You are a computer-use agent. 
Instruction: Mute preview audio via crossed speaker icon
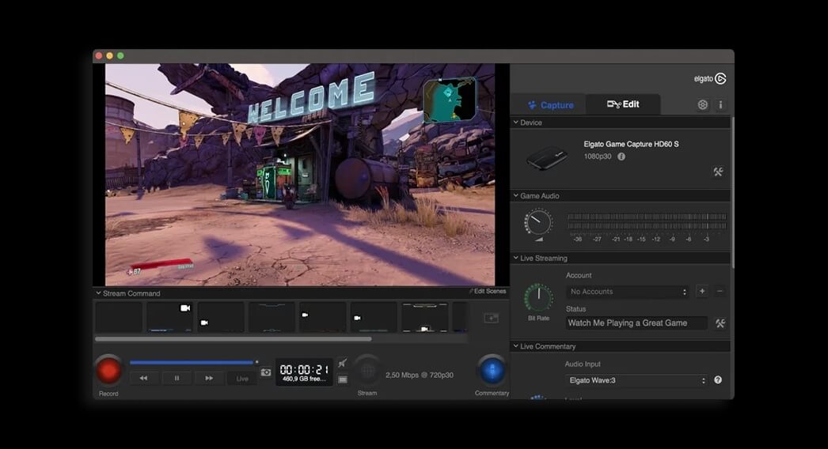[343, 363]
